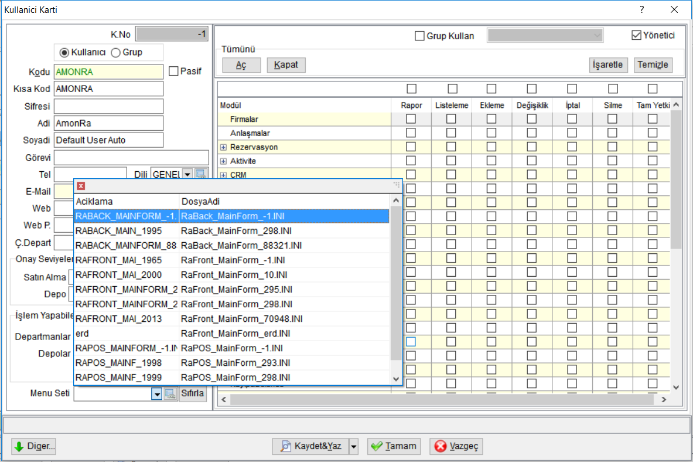Click the Adi field with AmonRa
The height and width of the screenshot is (462, 693).
pos(109,123)
